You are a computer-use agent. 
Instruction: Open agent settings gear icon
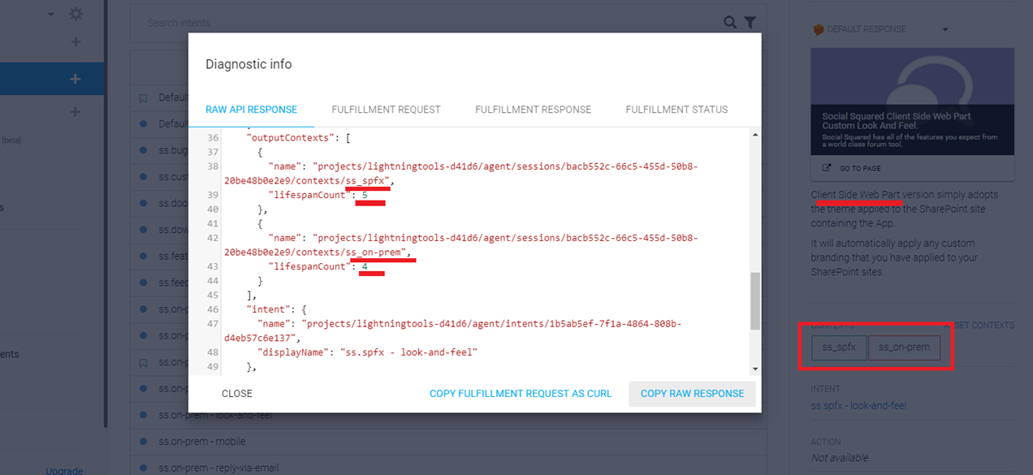(x=76, y=14)
